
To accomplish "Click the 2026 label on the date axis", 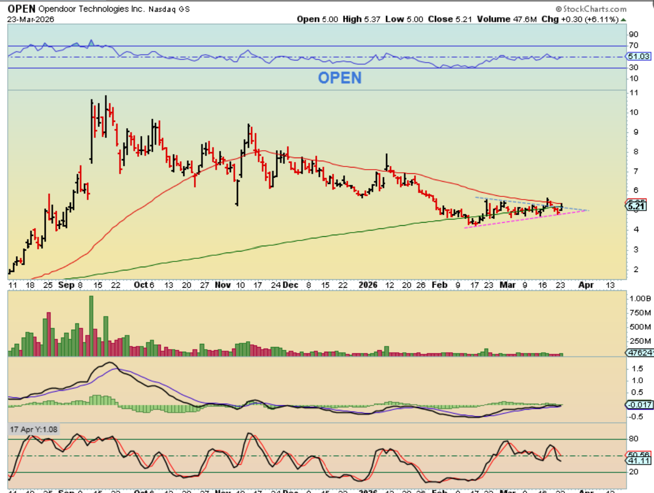I will tap(368, 285).
